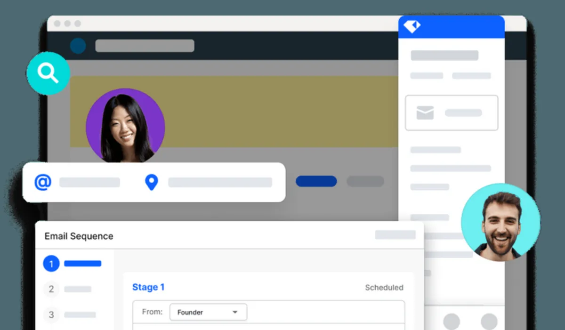
Task: Click the Email Sequence title
Action: [x=79, y=236]
